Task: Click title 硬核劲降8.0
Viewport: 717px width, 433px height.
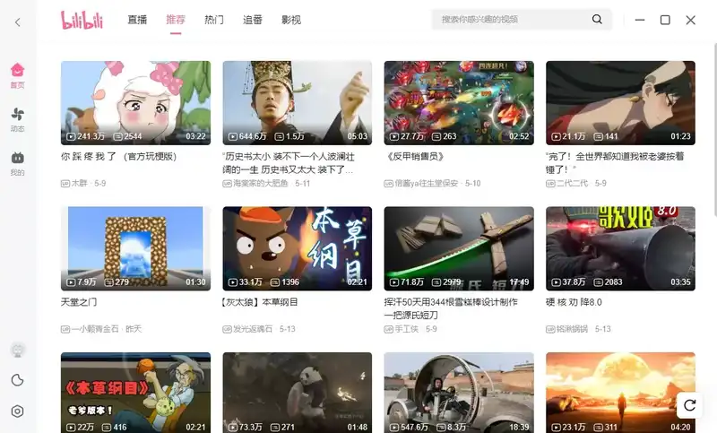Action: coord(574,302)
